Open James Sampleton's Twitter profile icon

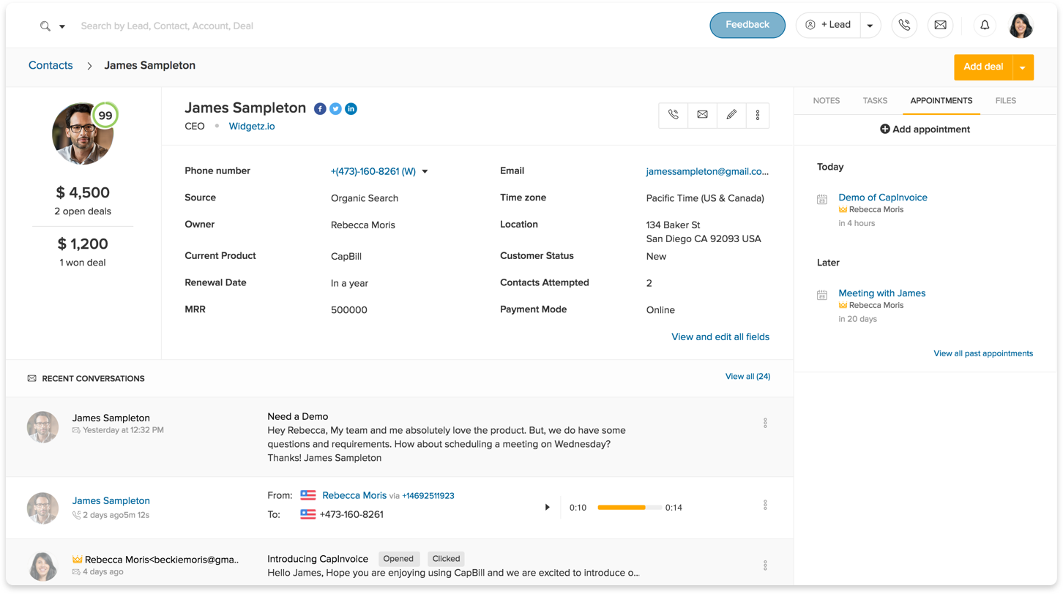click(335, 109)
